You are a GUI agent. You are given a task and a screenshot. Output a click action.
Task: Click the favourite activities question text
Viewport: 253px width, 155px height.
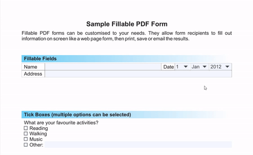[x=61, y=123]
